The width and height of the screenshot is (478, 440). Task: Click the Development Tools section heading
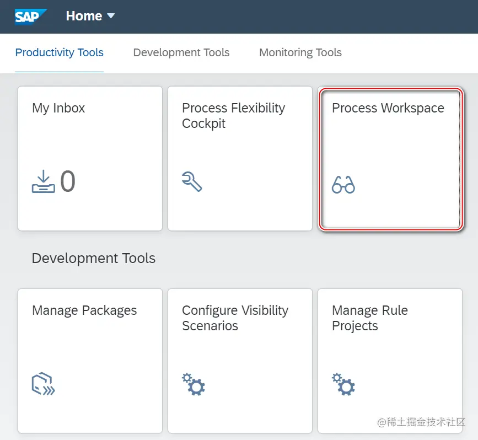click(x=94, y=259)
